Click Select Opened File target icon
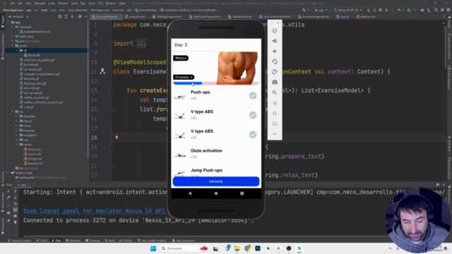Viewport: 452px width, 254px height. tap(59, 17)
